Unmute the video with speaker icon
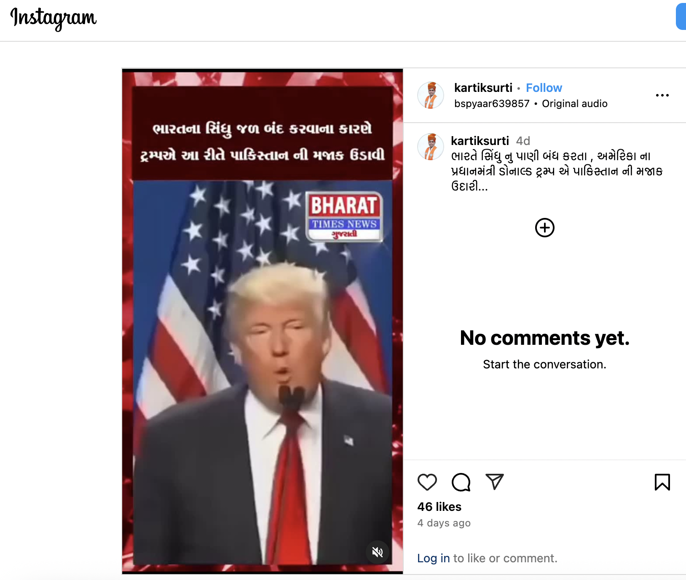686x580 pixels. pos(378,552)
